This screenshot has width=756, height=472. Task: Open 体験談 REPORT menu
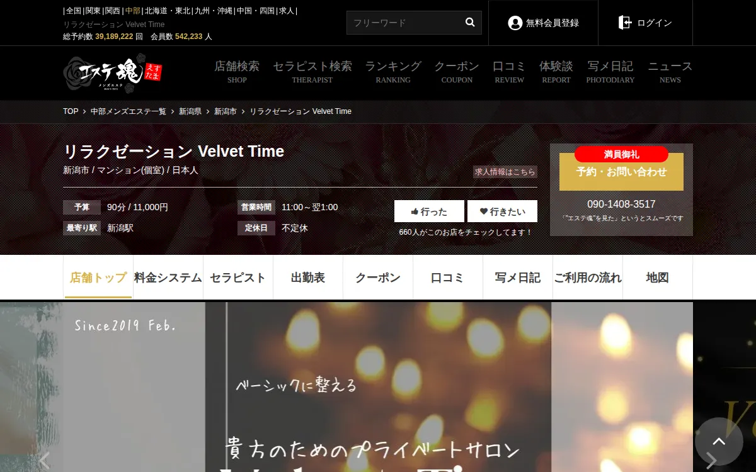tap(556, 72)
